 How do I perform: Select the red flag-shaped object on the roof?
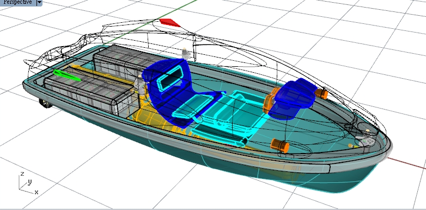pyautogui.click(x=170, y=22)
